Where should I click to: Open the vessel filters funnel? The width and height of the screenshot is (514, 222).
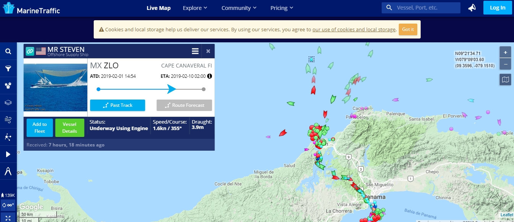[x=8, y=69]
